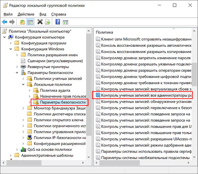
Task: Select Политики управления приложениями tree item
Action: (x=60, y=132)
